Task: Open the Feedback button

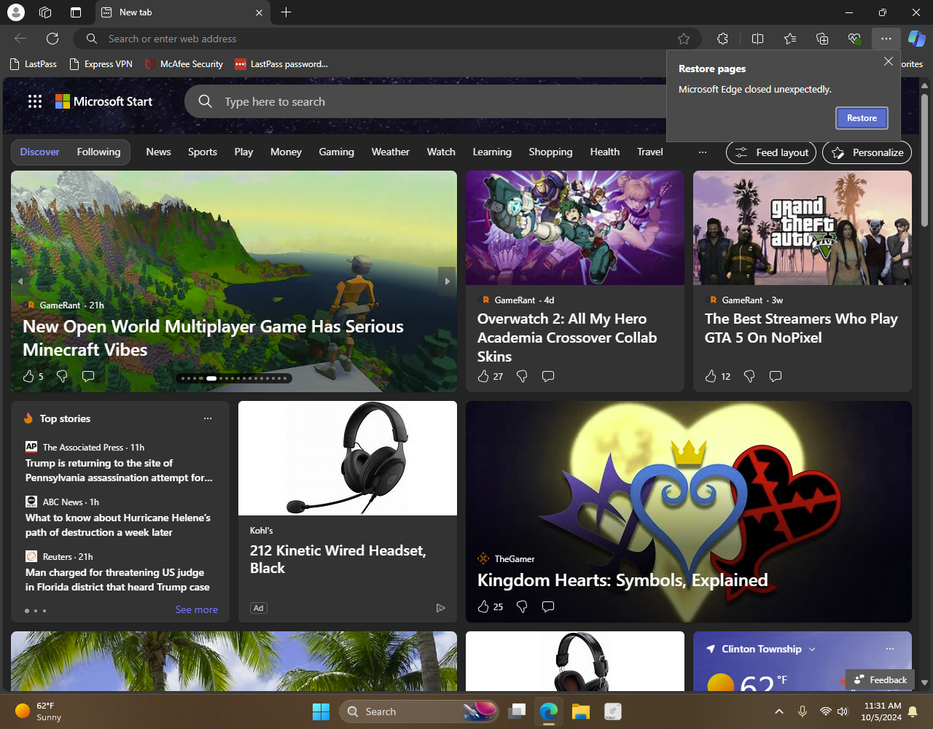Action: (880, 680)
